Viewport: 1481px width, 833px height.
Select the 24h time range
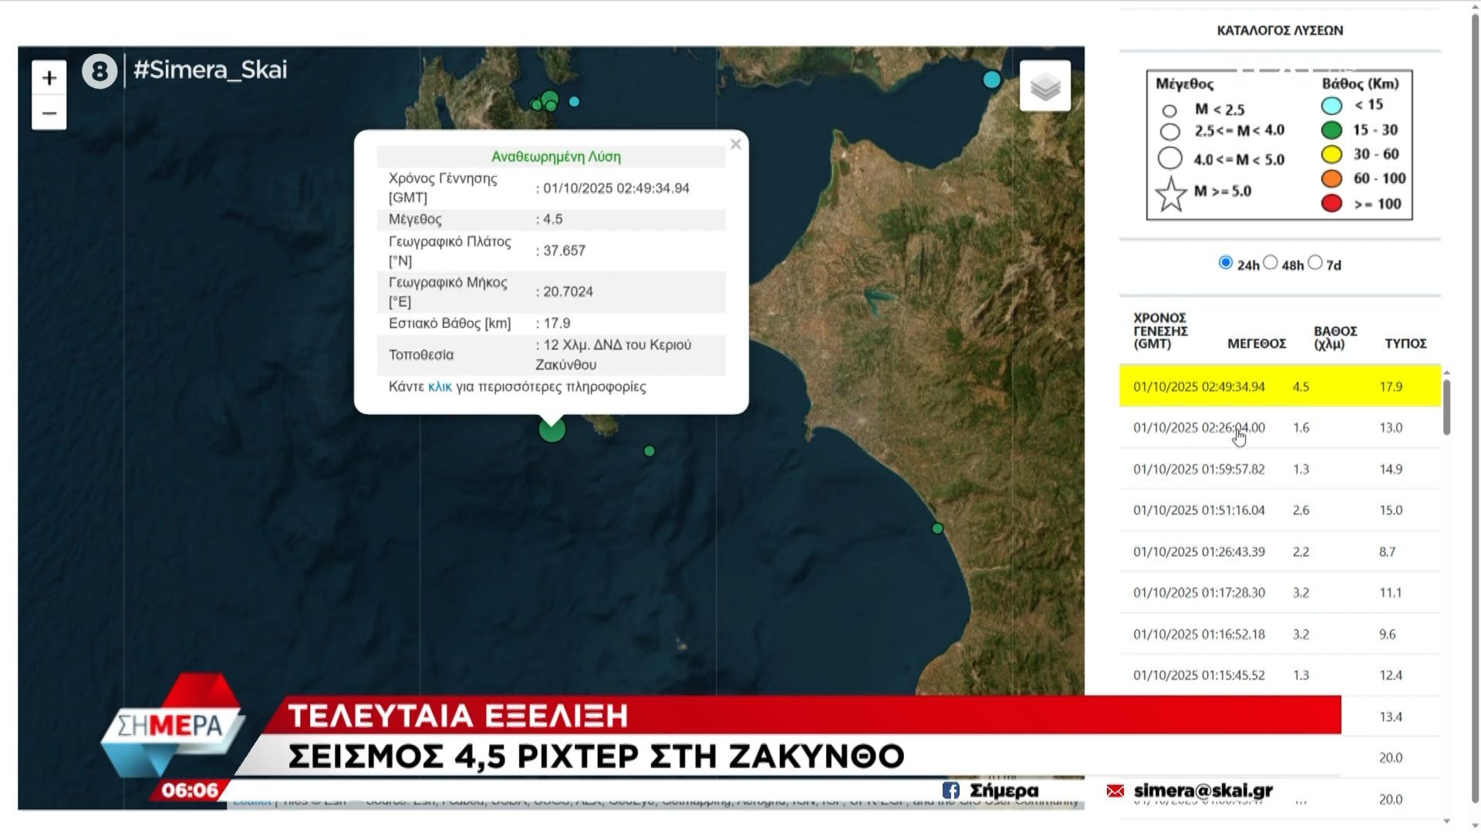click(x=1225, y=263)
